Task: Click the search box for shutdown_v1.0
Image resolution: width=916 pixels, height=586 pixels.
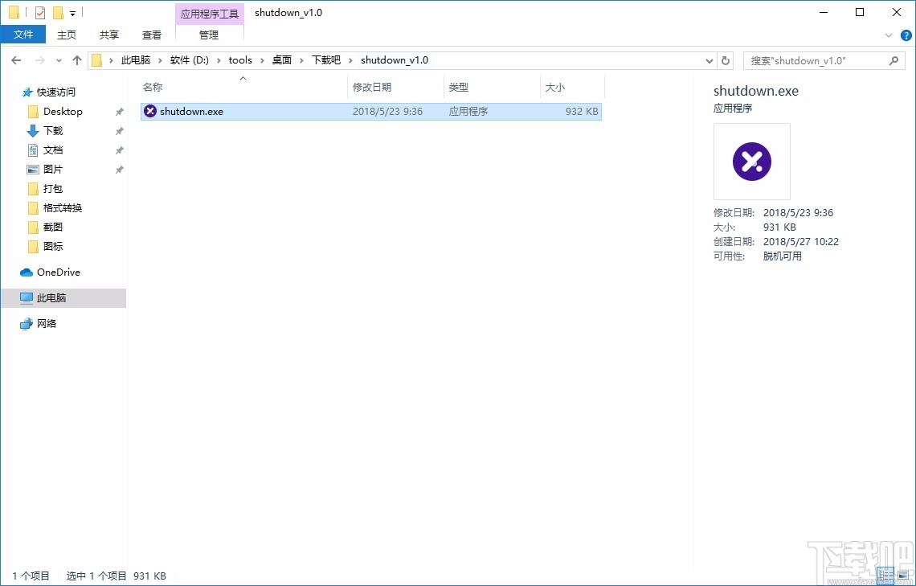Action: [x=812, y=60]
